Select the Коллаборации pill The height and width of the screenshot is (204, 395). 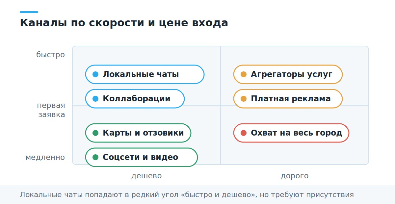(x=135, y=99)
